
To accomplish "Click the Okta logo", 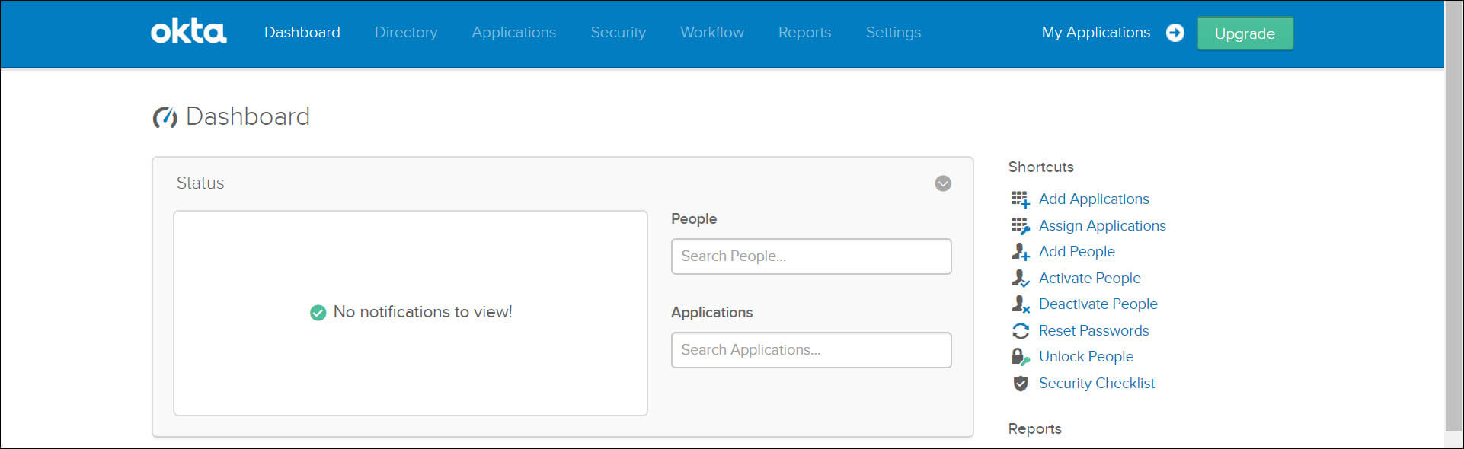I will (x=188, y=32).
